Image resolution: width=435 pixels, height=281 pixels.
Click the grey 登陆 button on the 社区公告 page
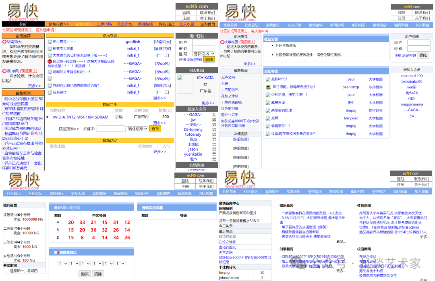pyautogui.click(x=423, y=55)
